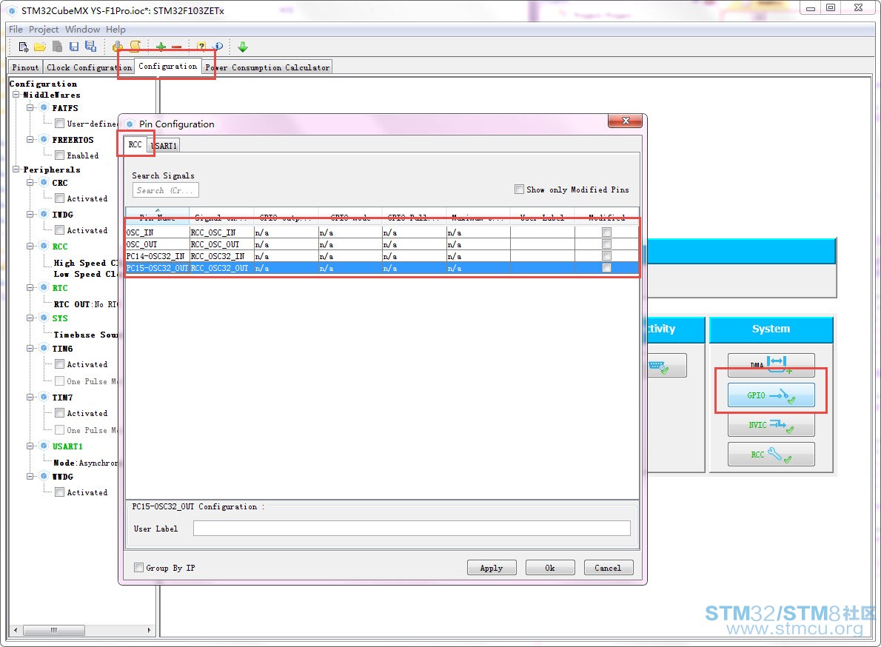Click the green plus toolbar icon
The image size is (881, 647).
click(161, 47)
